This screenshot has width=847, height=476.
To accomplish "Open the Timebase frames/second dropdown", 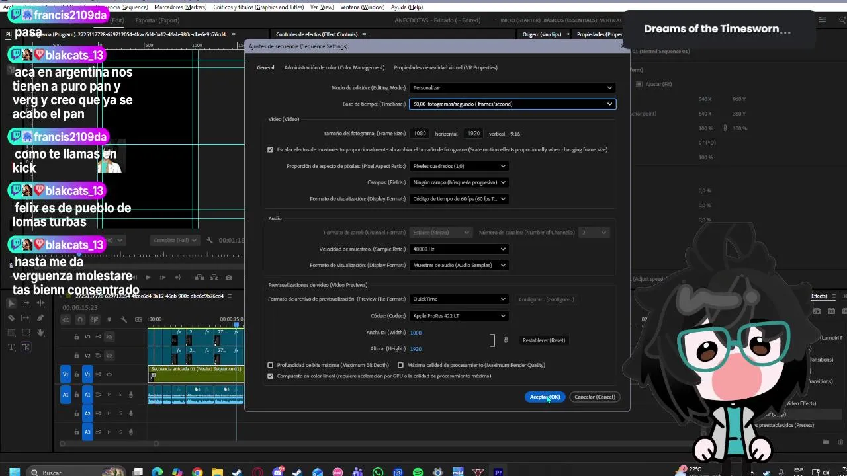I will (x=512, y=104).
